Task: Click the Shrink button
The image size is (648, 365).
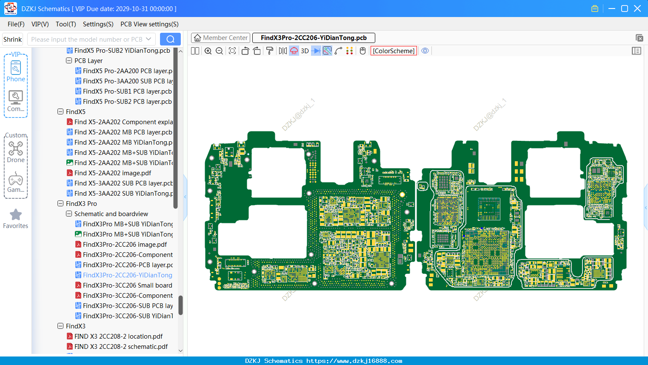Action: 13,39
